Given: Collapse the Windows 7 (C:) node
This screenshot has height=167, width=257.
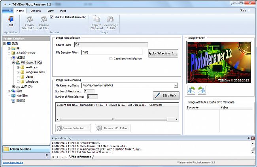Looking at the screenshot, I should 13,62.
